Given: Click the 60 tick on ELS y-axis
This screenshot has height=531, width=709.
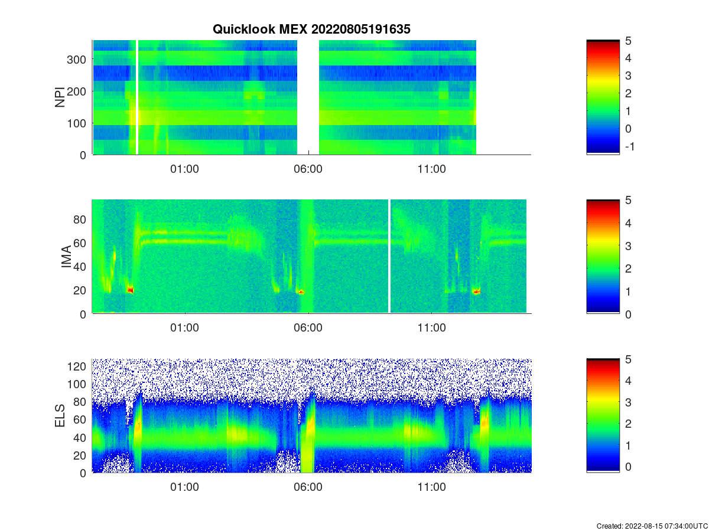Looking at the screenshot, I should pyautogui.click(x=81, y=419).
